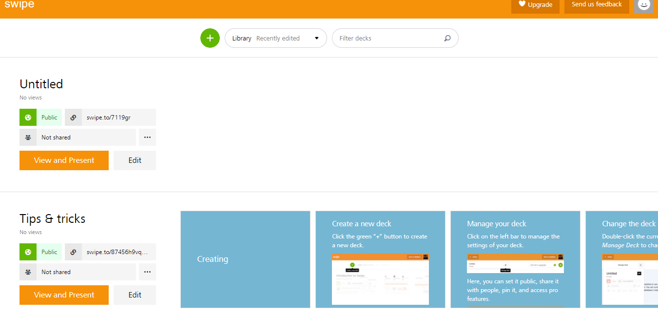Click people icon for Tips & tricks
Viewport: 658px width, 316px height.
point(28,272)
